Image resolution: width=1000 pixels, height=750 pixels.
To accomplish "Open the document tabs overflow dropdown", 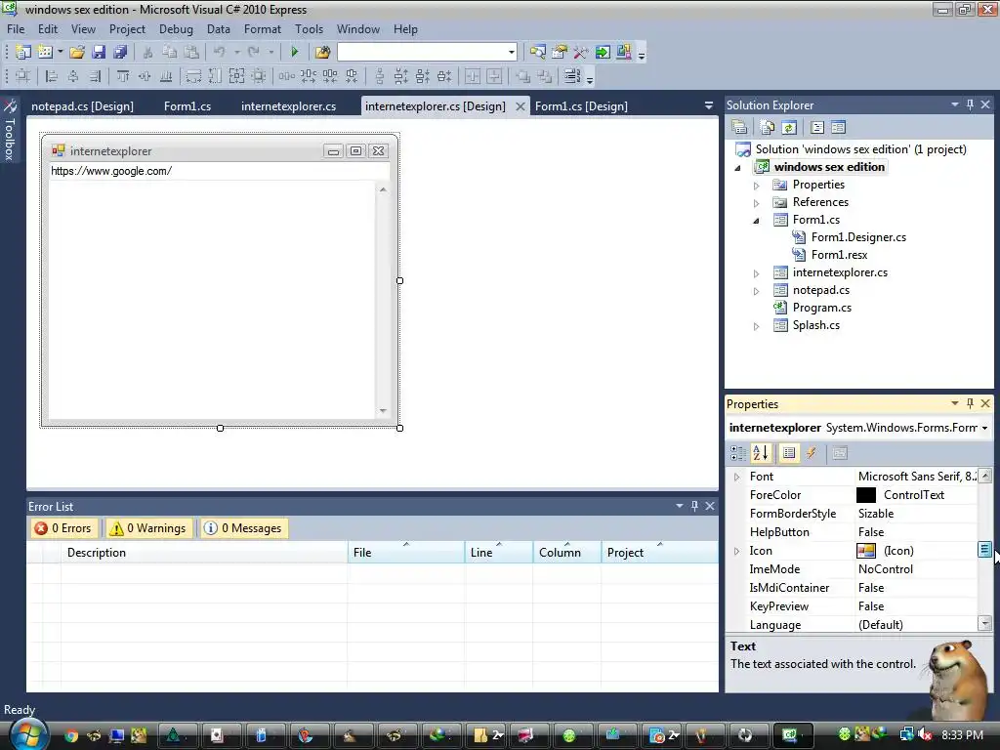I will (709, 105).
